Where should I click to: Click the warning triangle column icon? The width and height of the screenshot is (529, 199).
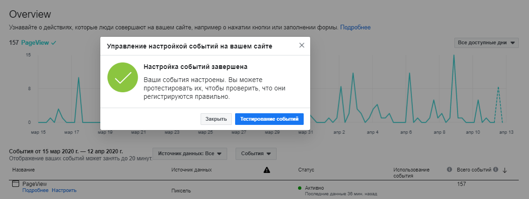[x=267, y=170]
